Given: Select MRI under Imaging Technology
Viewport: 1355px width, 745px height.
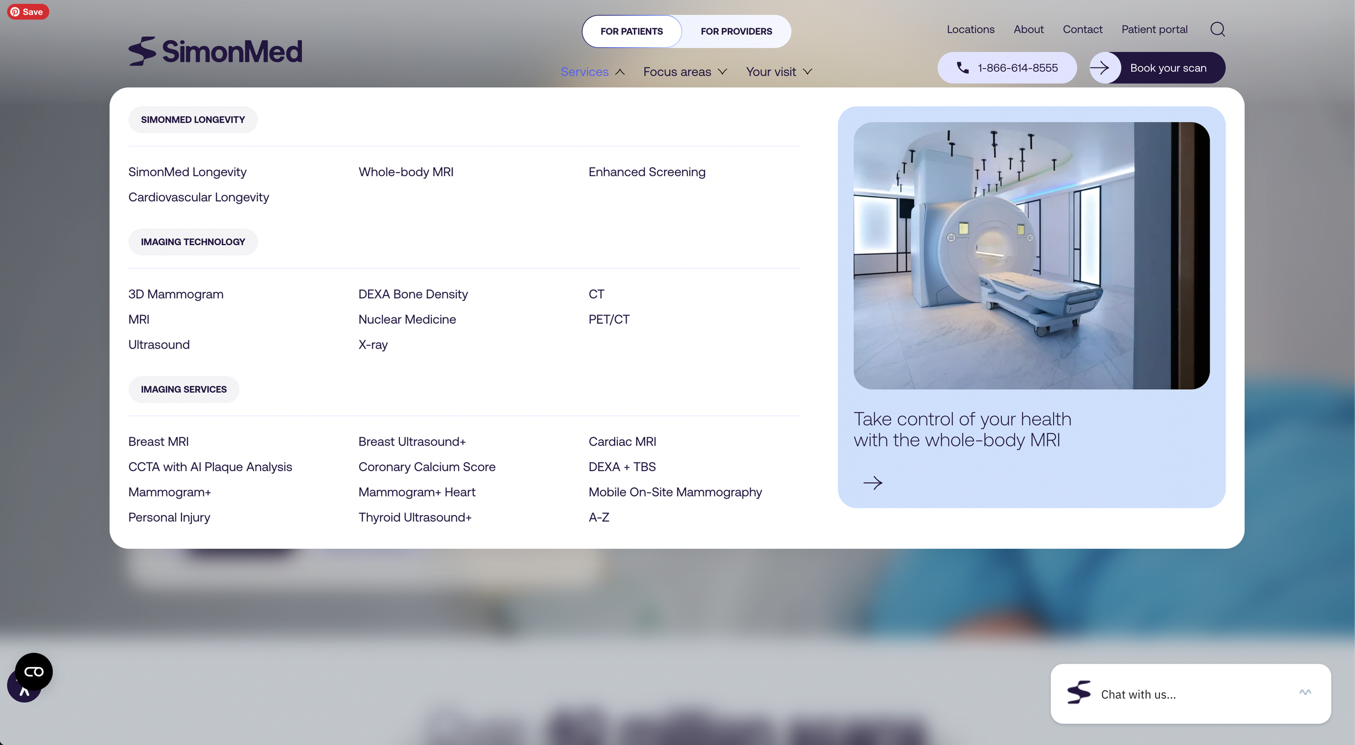Looking at the screenshot, I should click(139, 319).
